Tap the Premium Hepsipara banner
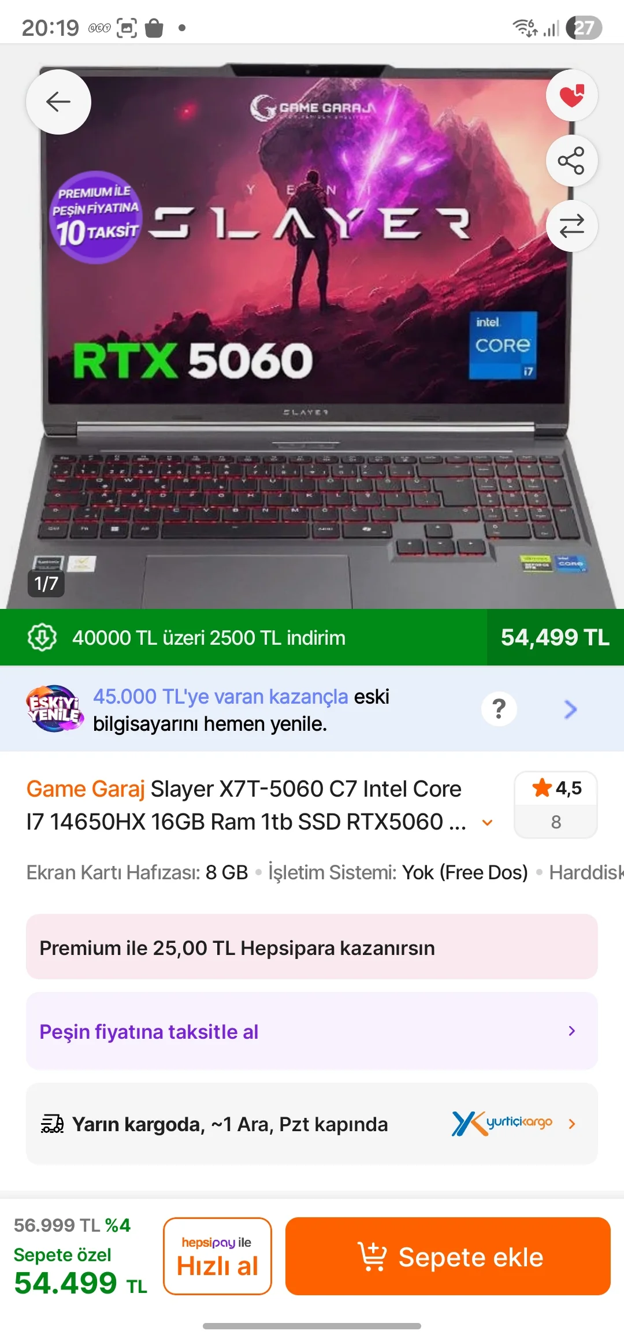This screenshot has height=1338, width=624. point(312,946)
